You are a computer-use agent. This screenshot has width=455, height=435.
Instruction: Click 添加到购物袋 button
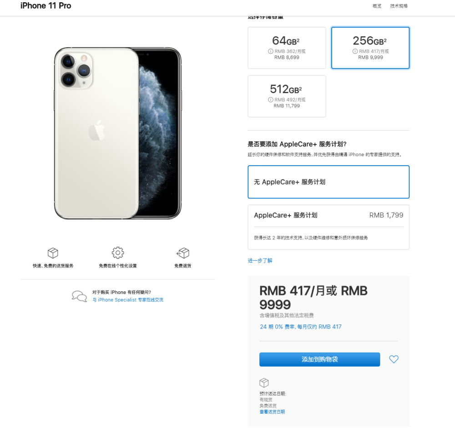click(319, 359)
